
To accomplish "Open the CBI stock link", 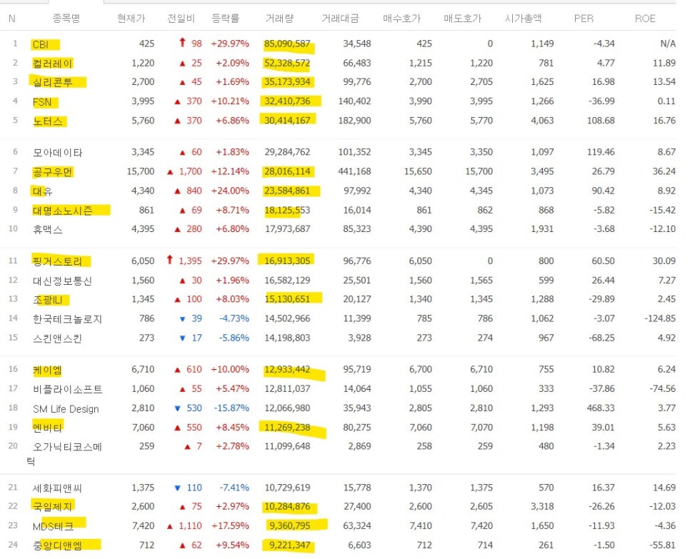I will 41,44.
